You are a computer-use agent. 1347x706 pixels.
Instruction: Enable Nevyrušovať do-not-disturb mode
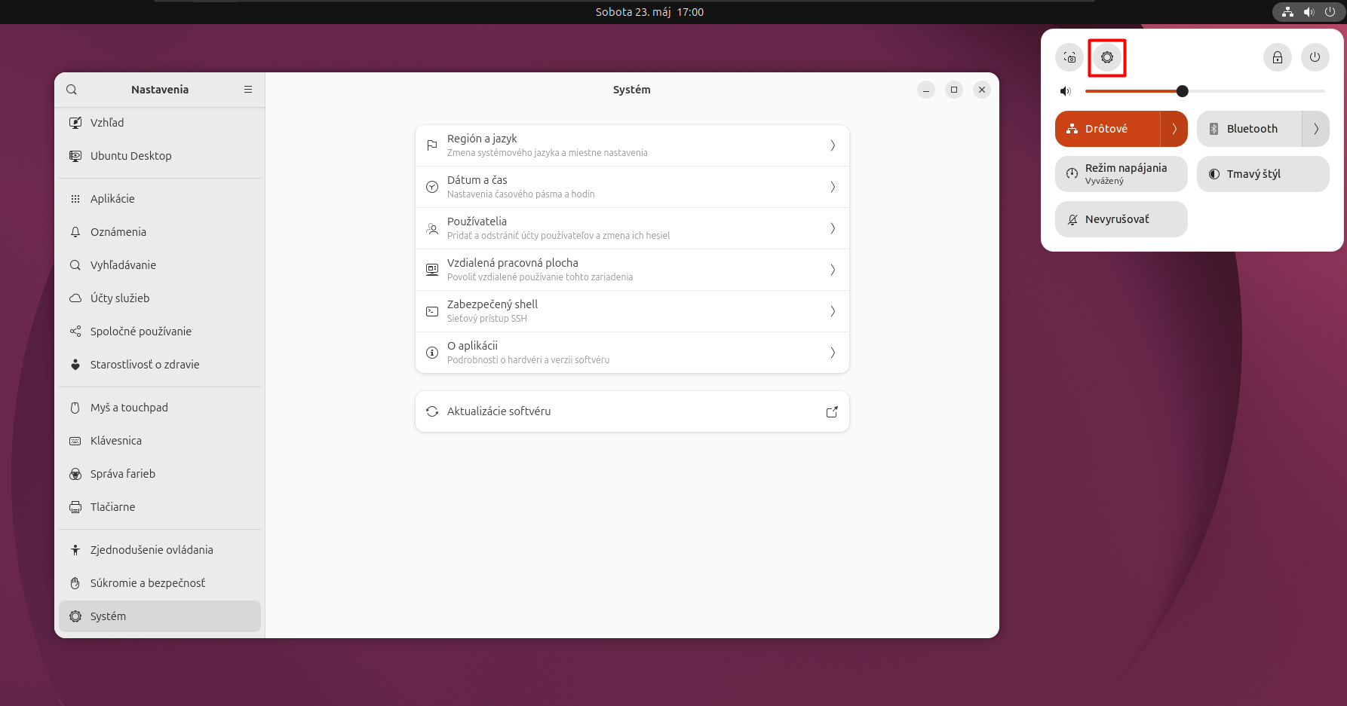pyautogui.click(x=1121, y=219)
